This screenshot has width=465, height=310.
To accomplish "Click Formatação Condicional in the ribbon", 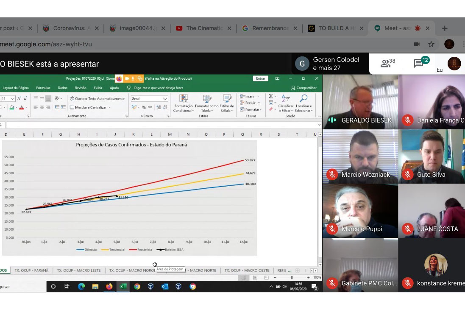I will click(183, 103).
